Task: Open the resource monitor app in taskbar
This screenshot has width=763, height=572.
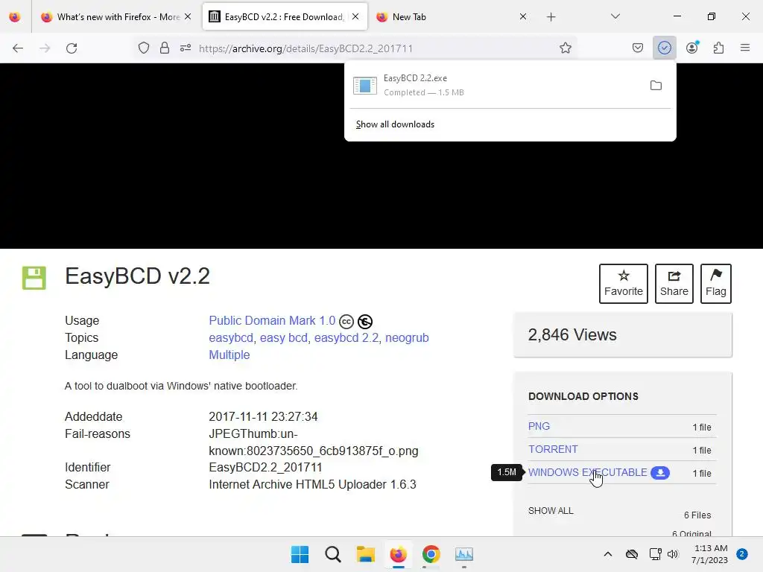Action: 464,554
